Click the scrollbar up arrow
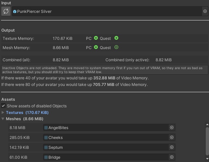This screenshot has height=162, width=209. tap(207, 125)
